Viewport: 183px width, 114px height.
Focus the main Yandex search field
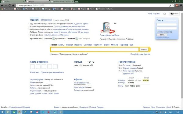[x=95, y=50]
